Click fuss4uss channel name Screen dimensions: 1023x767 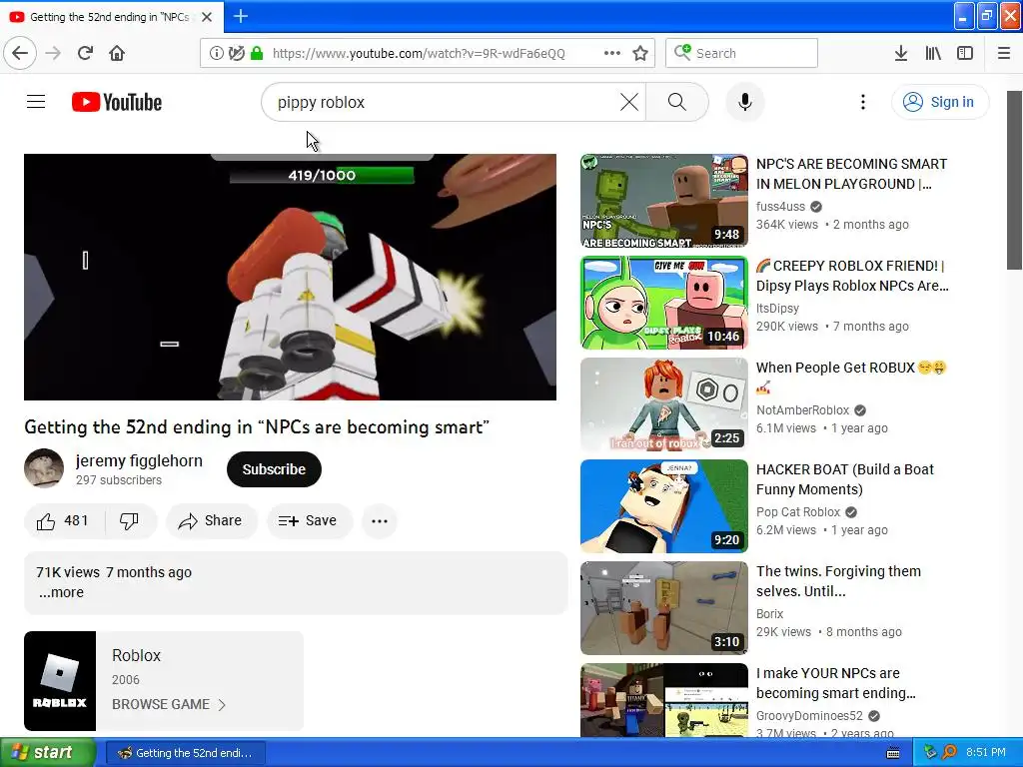[781, 206]
